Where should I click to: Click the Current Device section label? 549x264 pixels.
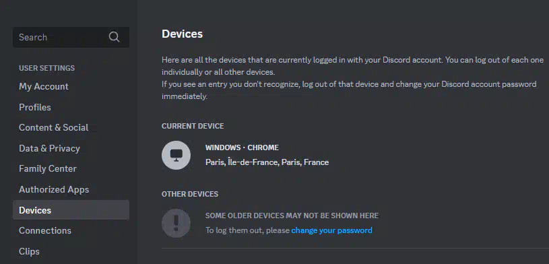pyautogui.click(x=193, y=126)
